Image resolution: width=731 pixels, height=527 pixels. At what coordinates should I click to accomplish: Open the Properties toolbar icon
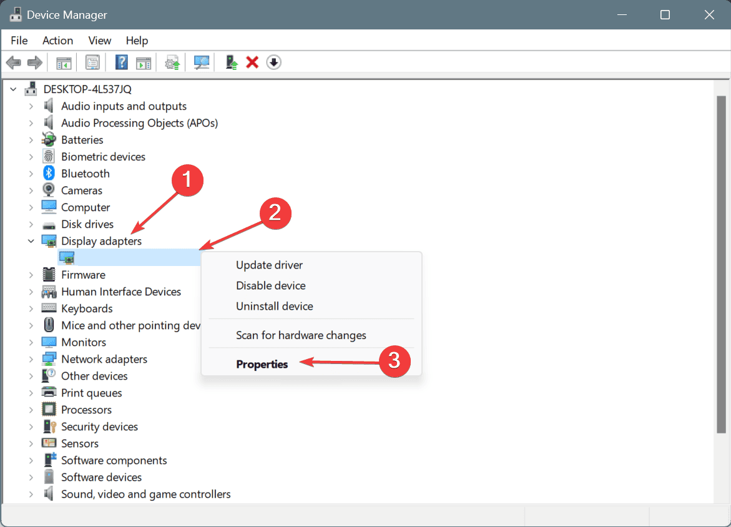[x=92, y=62]
